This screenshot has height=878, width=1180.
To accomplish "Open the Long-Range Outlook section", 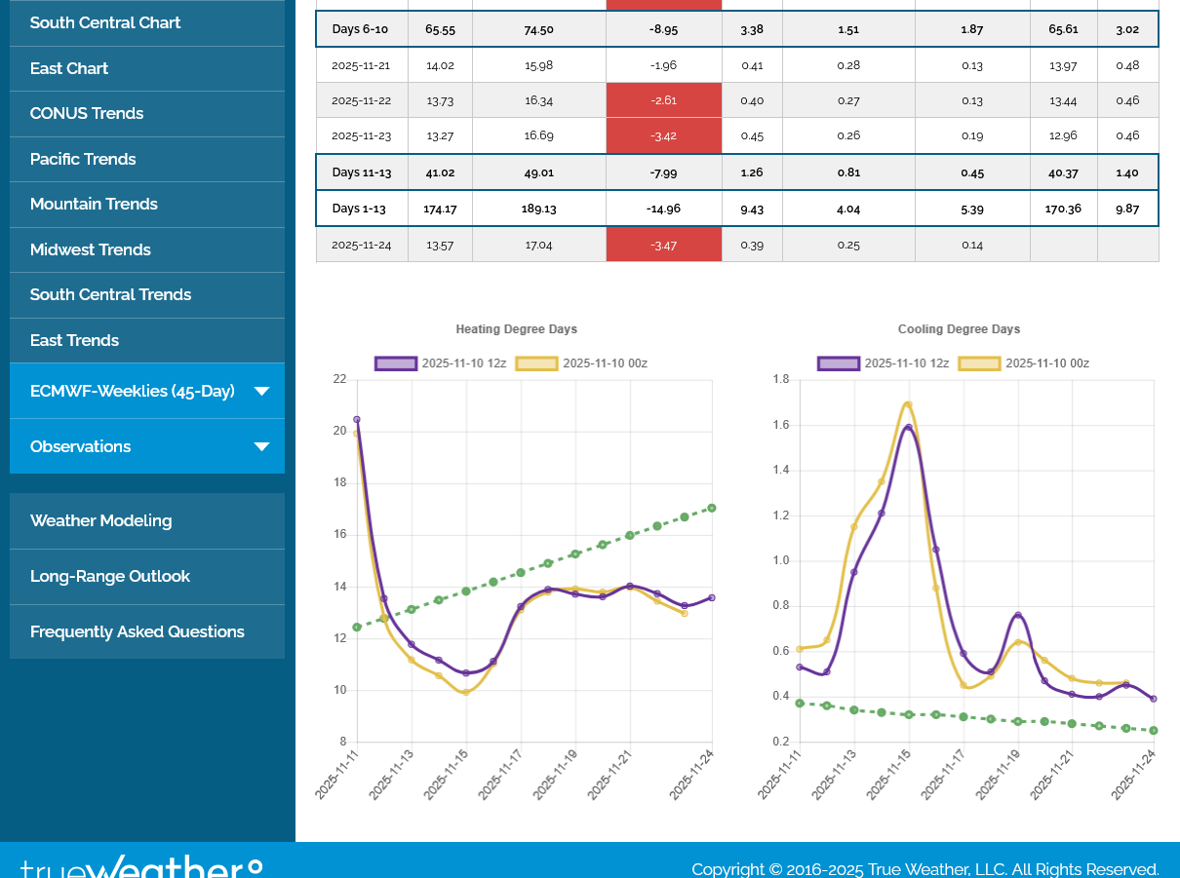I will click(110, 576).
